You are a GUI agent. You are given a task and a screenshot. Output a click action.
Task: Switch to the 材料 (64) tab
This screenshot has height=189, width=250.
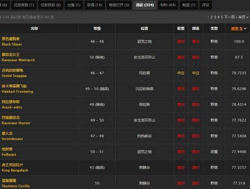coord(168,5)
